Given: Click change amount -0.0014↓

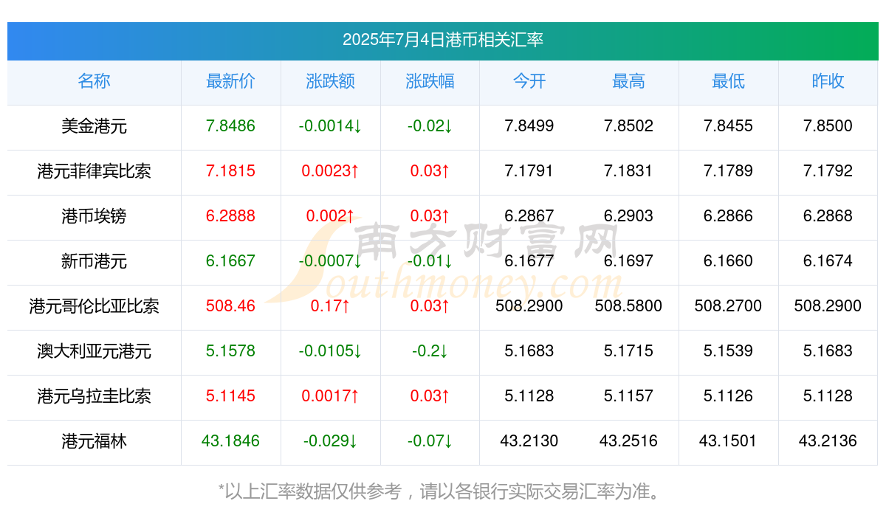Looking at the screenshot, I should [330, 126].
